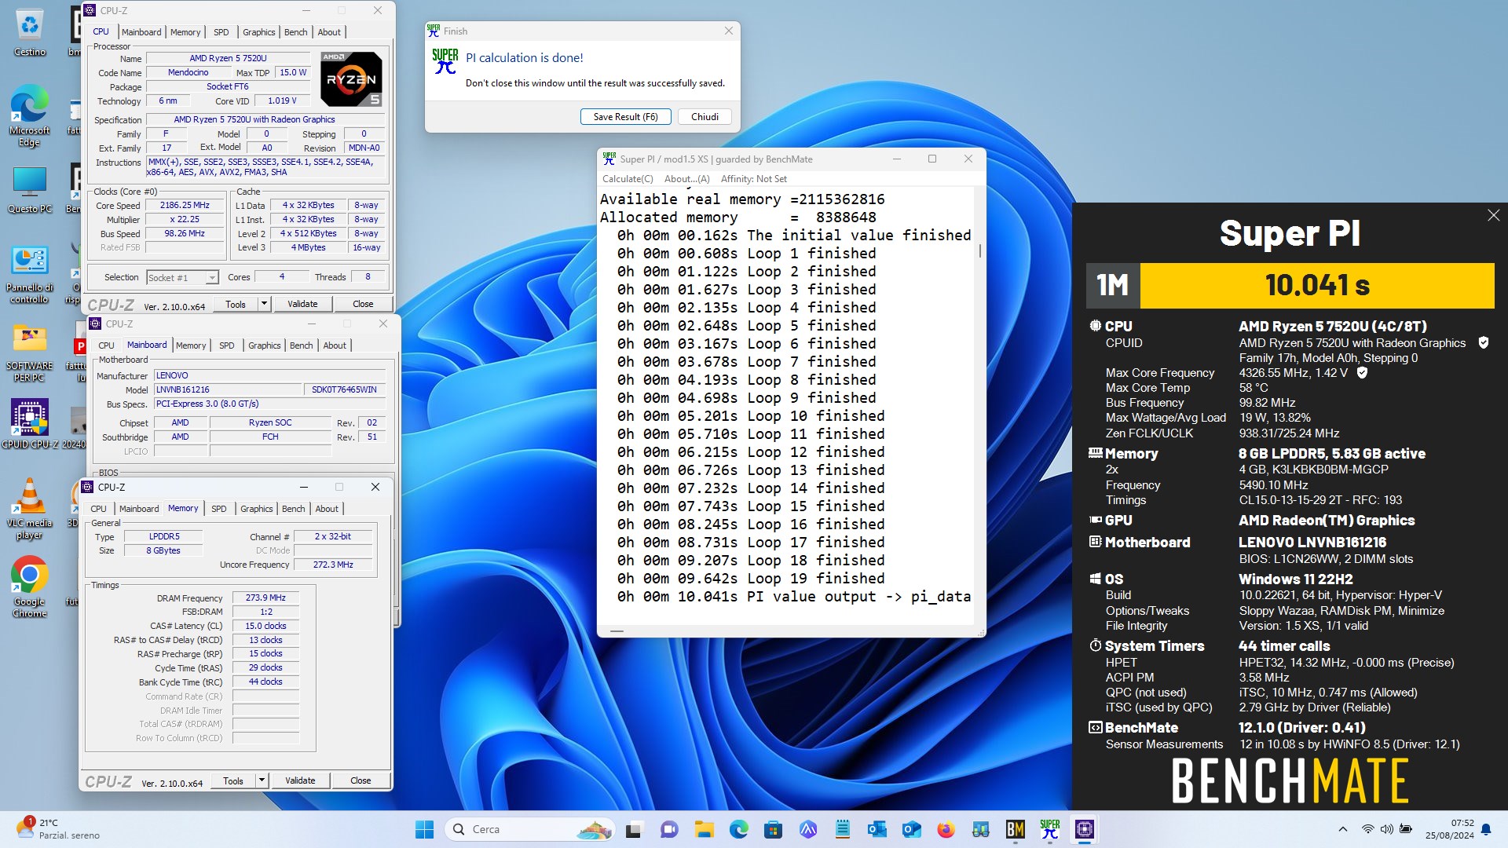
Task: Click the taskbar clock showing 07:52
Action: coord(1450,829)
